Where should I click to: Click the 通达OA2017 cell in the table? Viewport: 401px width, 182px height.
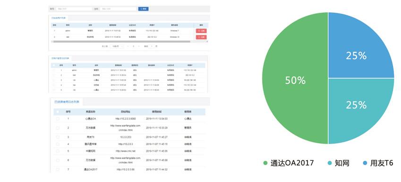(x=91, y=169)
